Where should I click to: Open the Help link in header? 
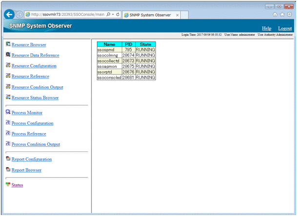[266, 28]
